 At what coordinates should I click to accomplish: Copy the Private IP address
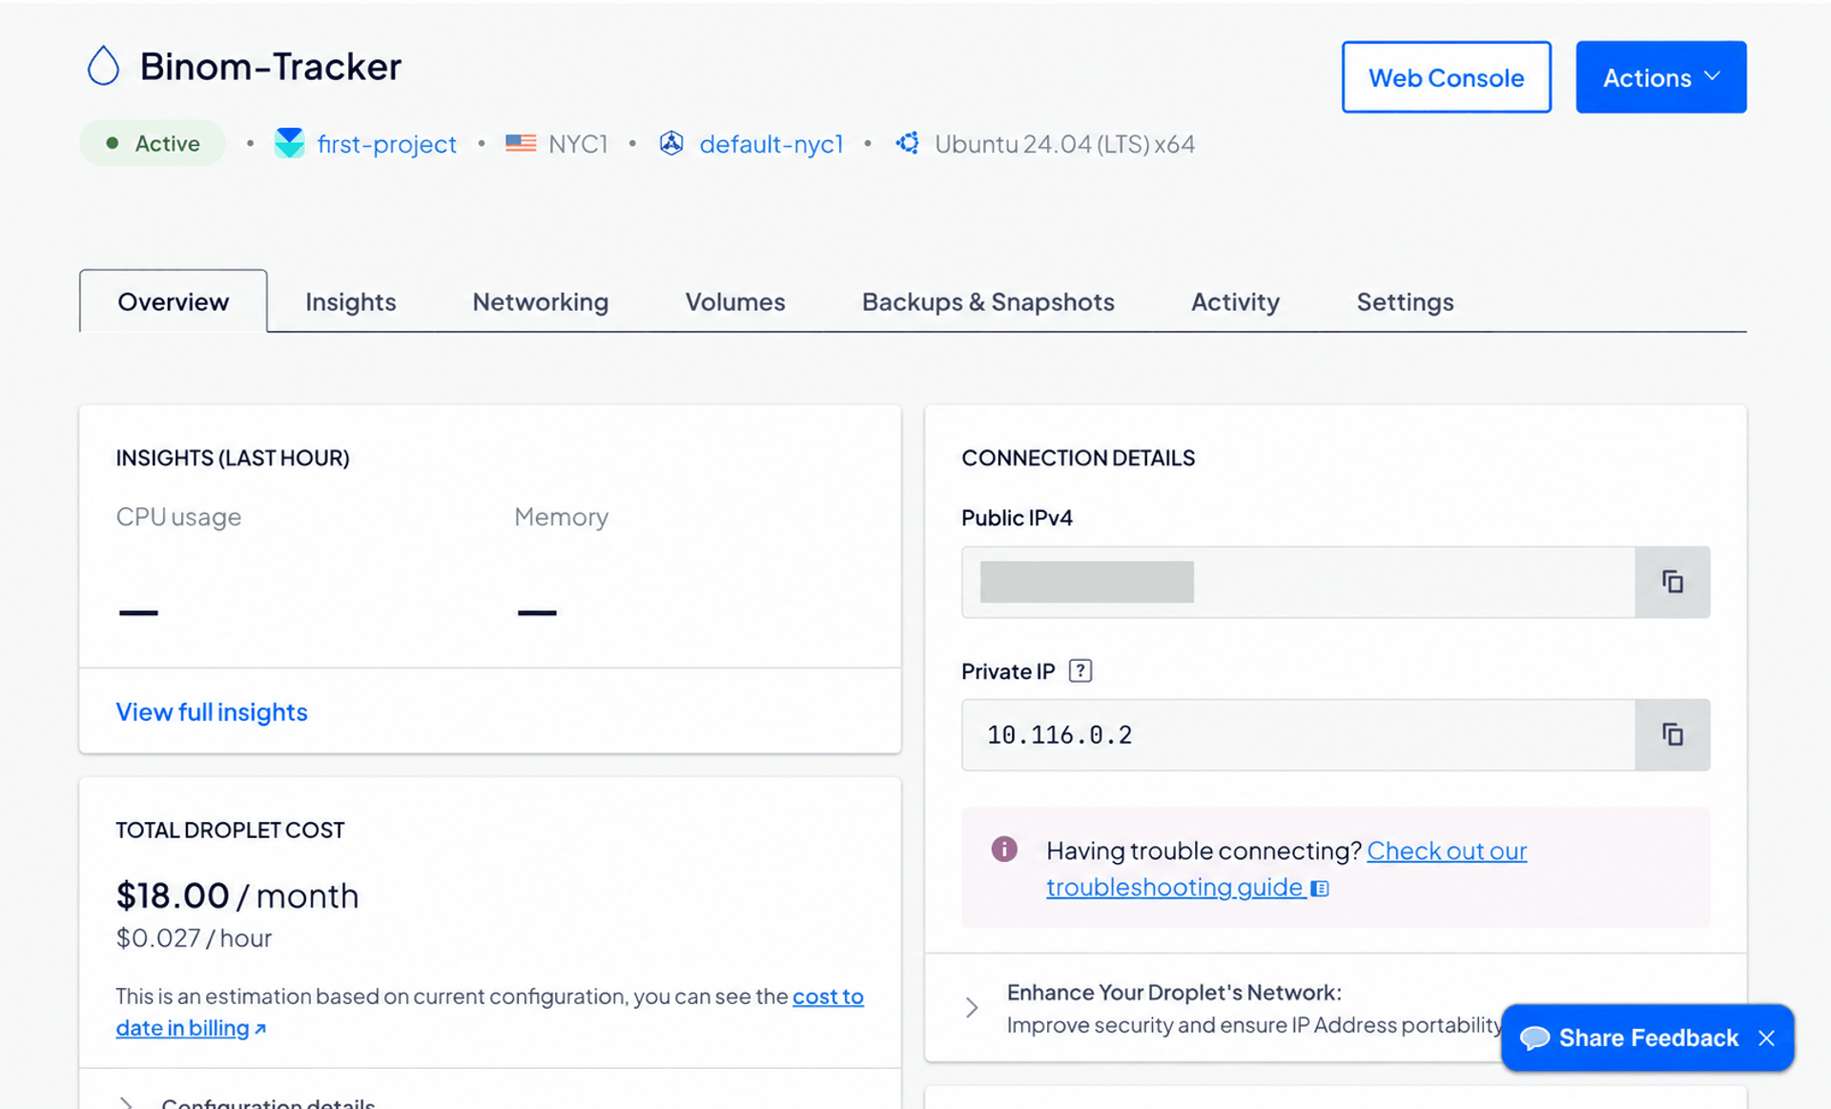1672,734
